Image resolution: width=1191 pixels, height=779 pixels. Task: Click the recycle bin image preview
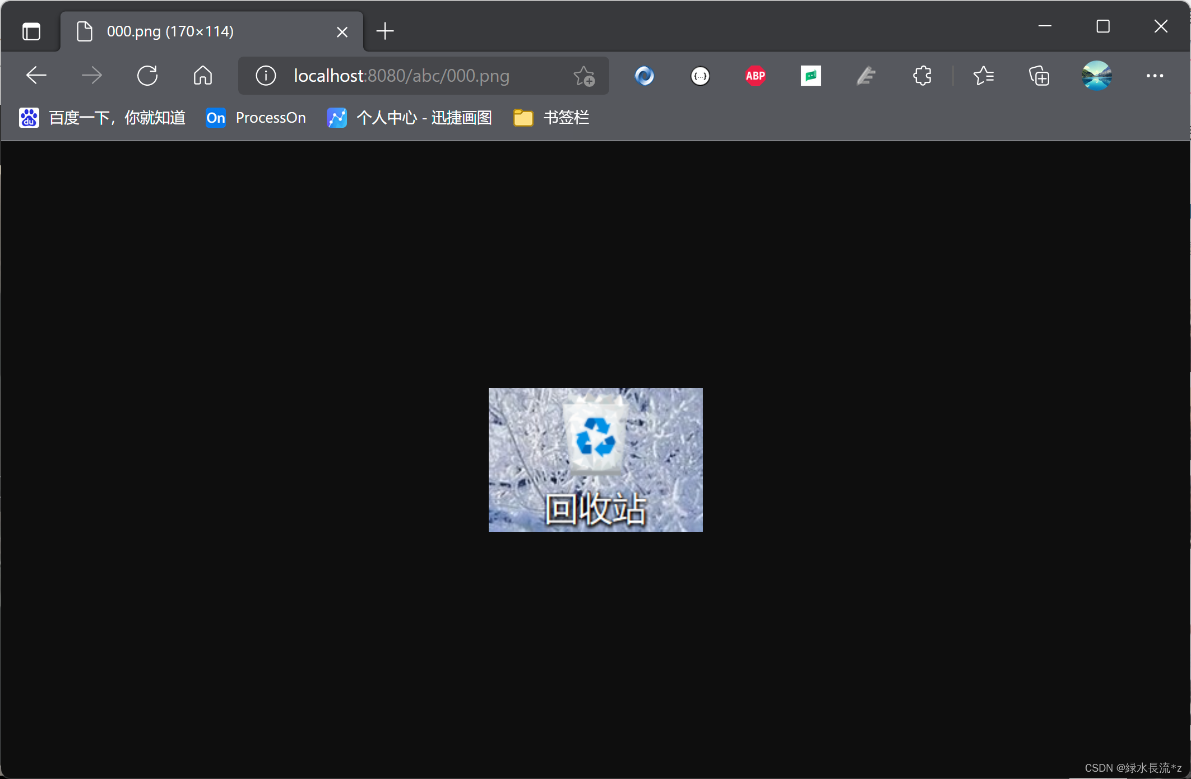coord(595,460)
